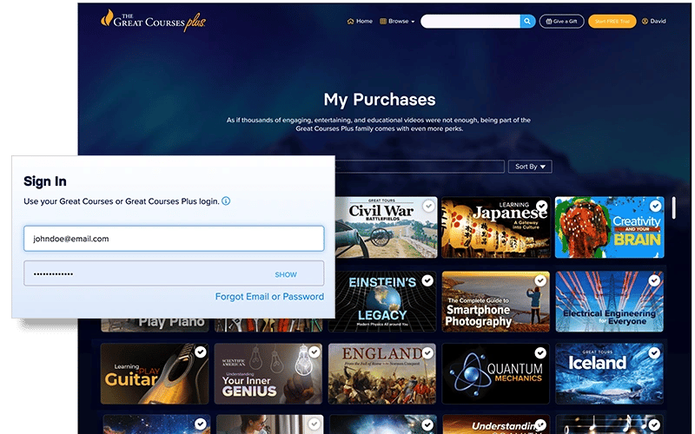Viewport: 695px width, 434px height.
Task: Click the login info icon
Action: (x=226, y=201)
